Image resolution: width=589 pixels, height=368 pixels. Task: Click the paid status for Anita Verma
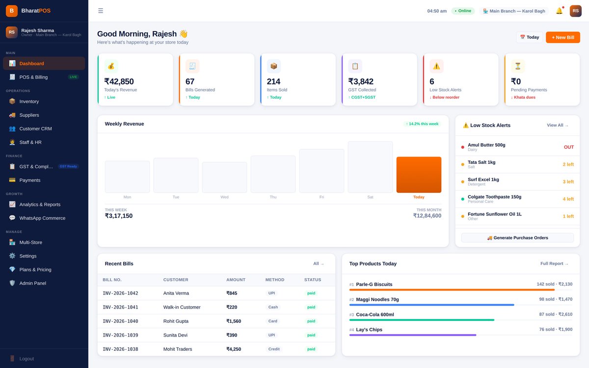pyautogui.click(x=311, y=293)
